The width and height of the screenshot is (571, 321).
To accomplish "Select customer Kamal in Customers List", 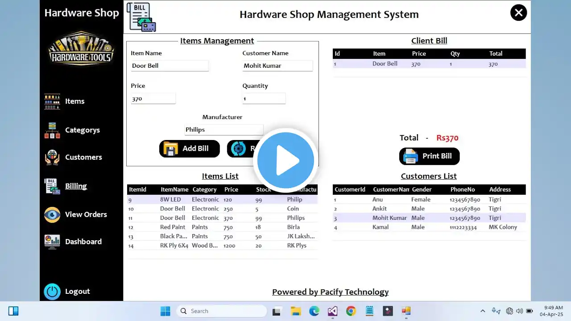I will pos(429,227).
